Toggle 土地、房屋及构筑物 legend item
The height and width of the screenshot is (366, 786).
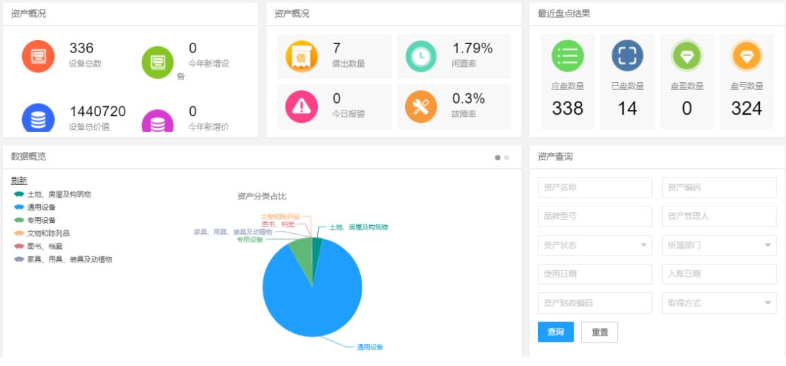pyautogui.click(x=52, y=194)
